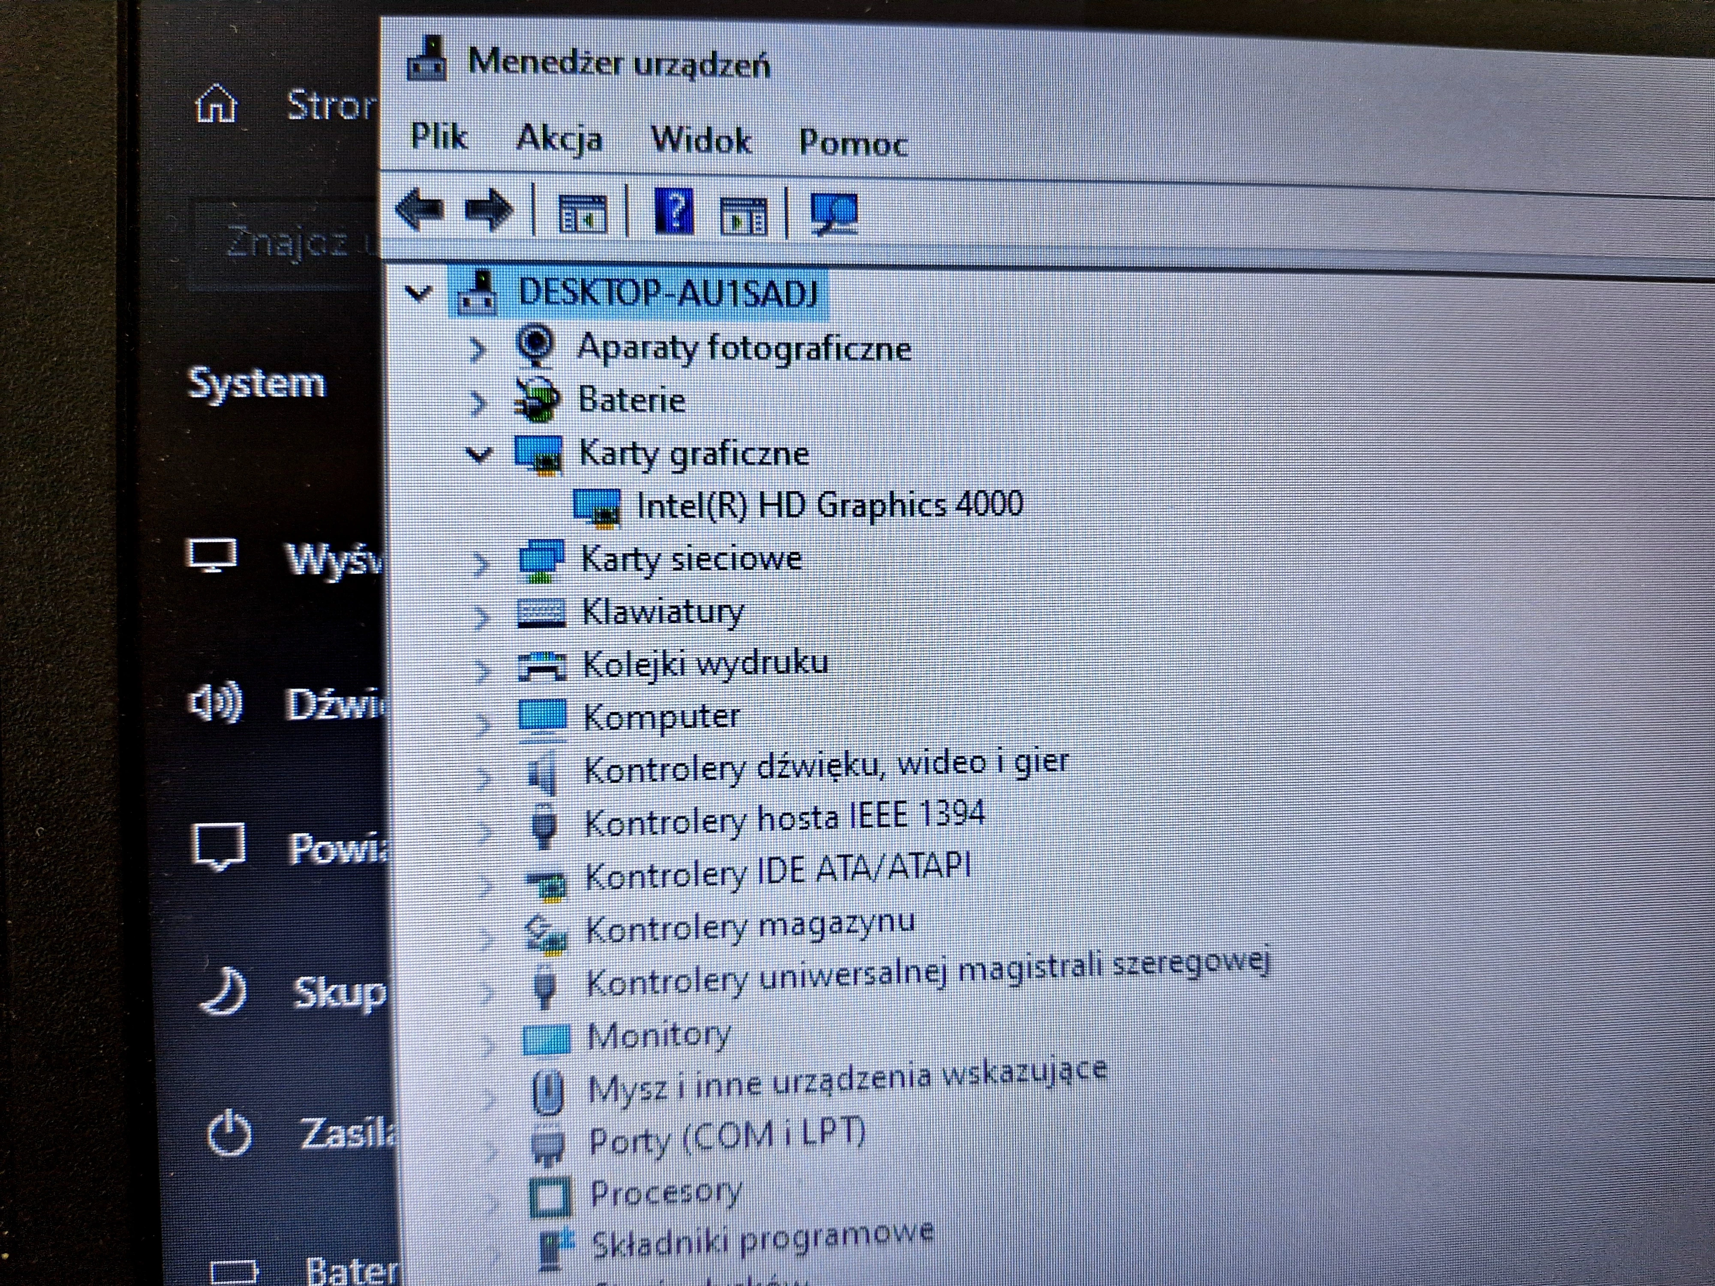Open the Pomoc menu
This screenshot has height=1286, width=1715.
click(x=853, y=144)
